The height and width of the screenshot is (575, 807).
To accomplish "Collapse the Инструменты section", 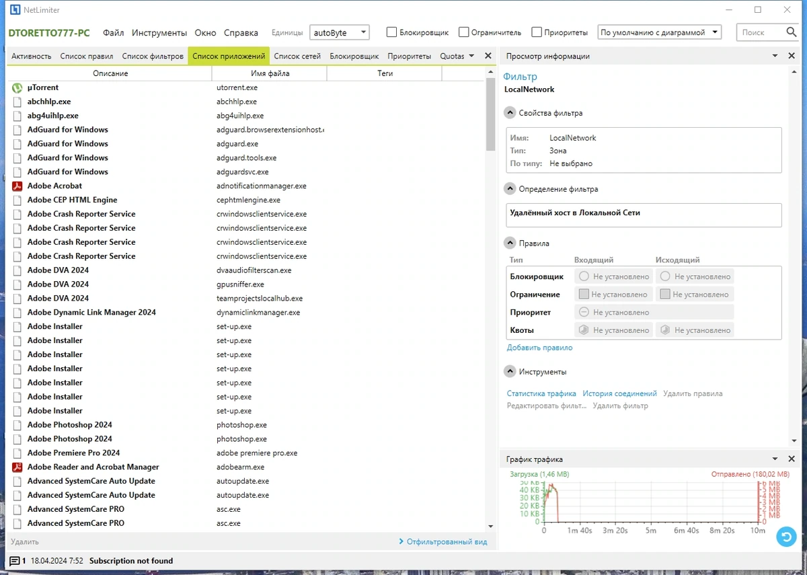I will coord(510,371).
